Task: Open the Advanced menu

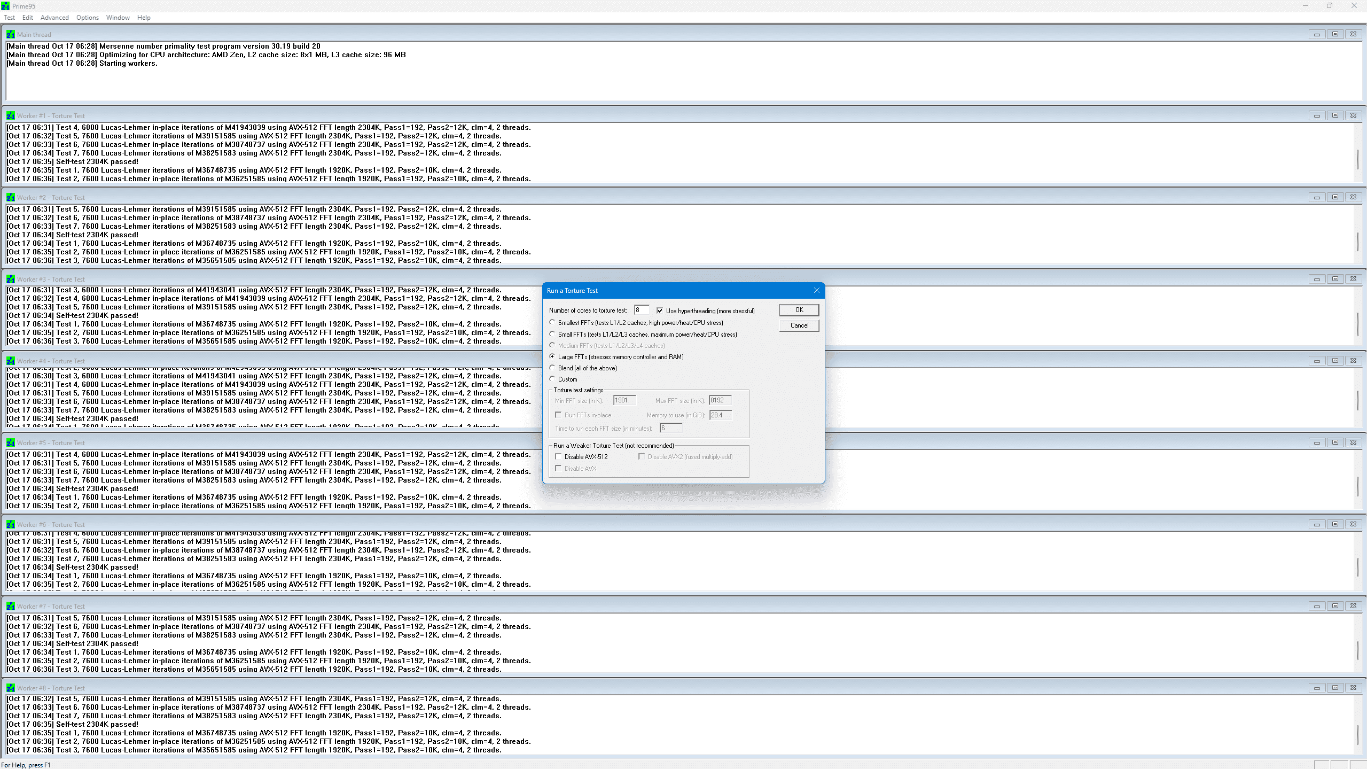Action: 54,18
